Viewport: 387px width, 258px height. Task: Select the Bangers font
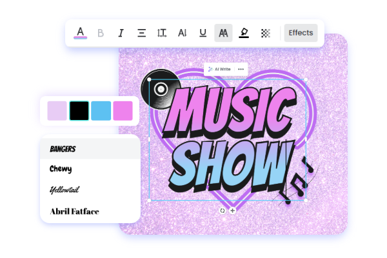coord(63,149)
